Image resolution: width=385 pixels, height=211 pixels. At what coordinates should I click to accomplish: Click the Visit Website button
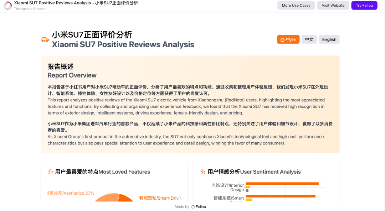tap(333, 5)
